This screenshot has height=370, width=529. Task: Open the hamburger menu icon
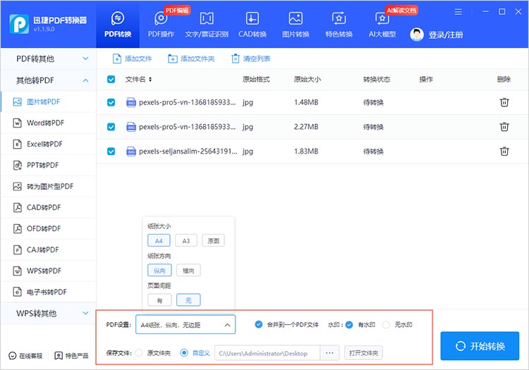coord(458,12)
